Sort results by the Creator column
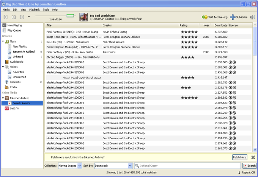 point(140,25)
